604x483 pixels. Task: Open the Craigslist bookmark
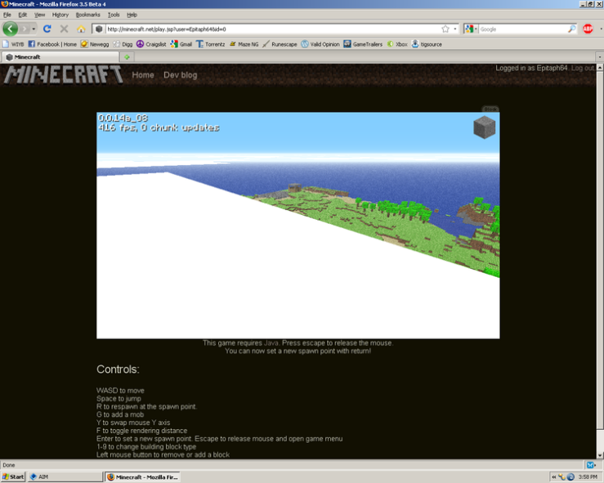151,44
